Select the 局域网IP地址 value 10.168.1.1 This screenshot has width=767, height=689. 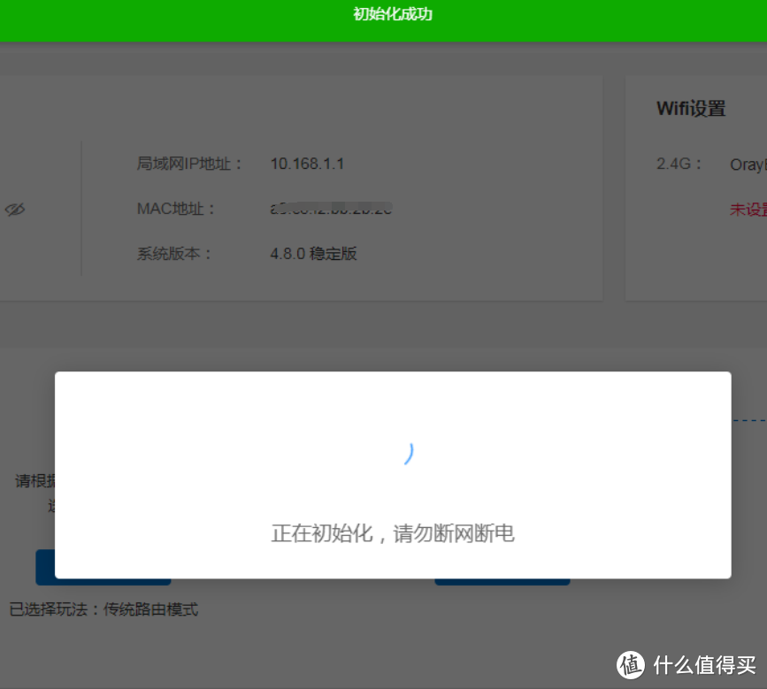[308, 164]
